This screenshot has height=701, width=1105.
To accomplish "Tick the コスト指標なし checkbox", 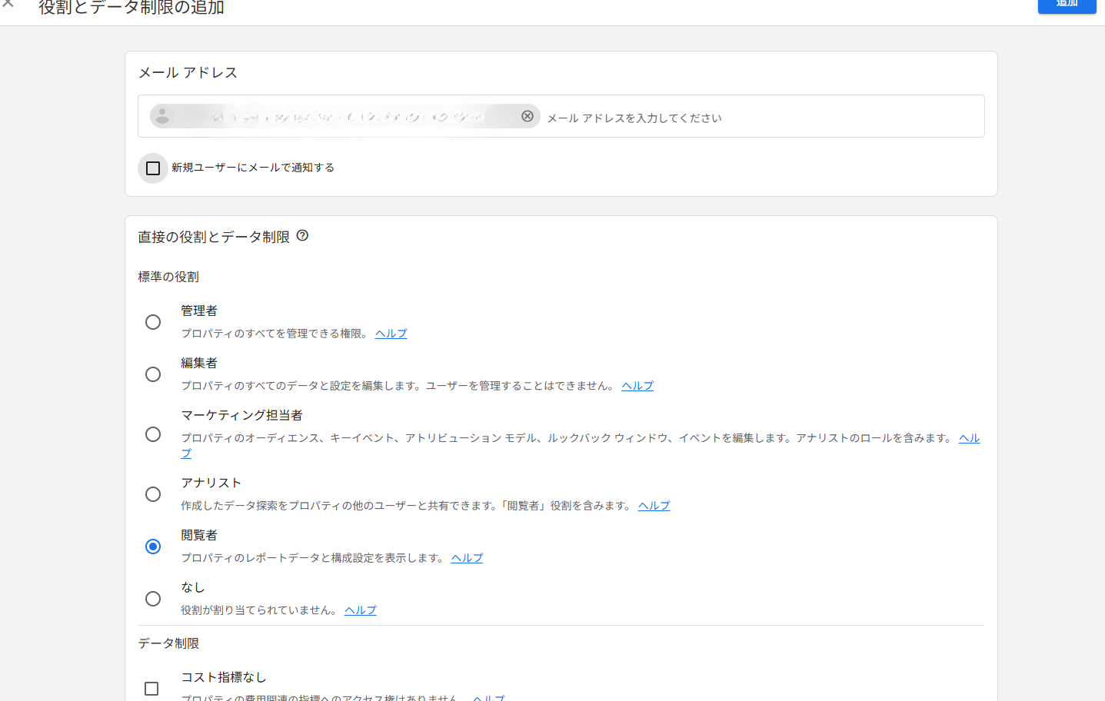I will (x=151, y=688).
